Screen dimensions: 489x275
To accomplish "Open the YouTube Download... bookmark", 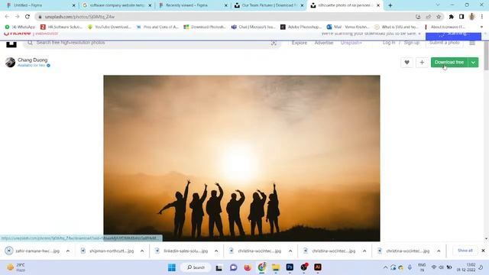I will click(x=109, y=27).
